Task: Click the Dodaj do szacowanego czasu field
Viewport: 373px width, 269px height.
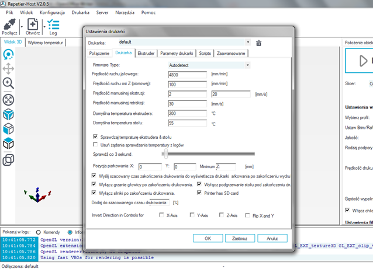Action: [160, 202]
